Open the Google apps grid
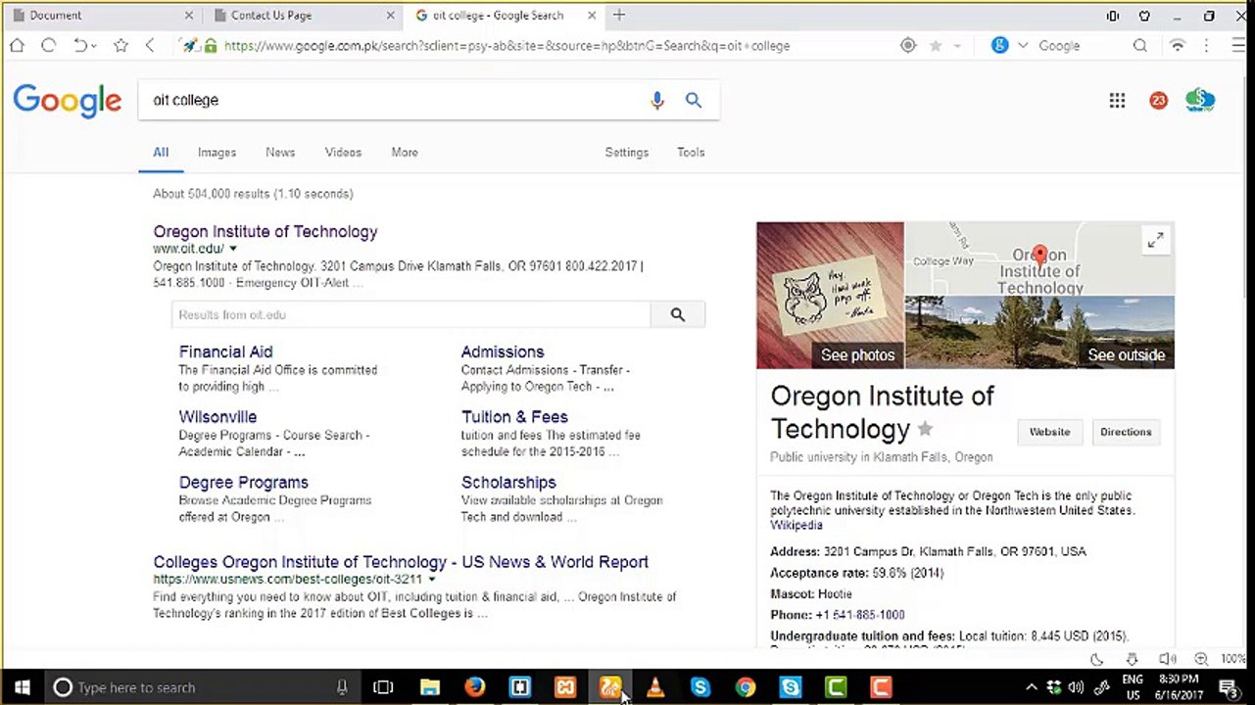Image resolution: width=1255 pixels, height=705 pixels. click(x=1117, y=100)
